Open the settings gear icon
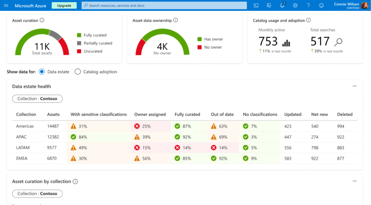This screenshot has width=371, height=205. (295, 6)
